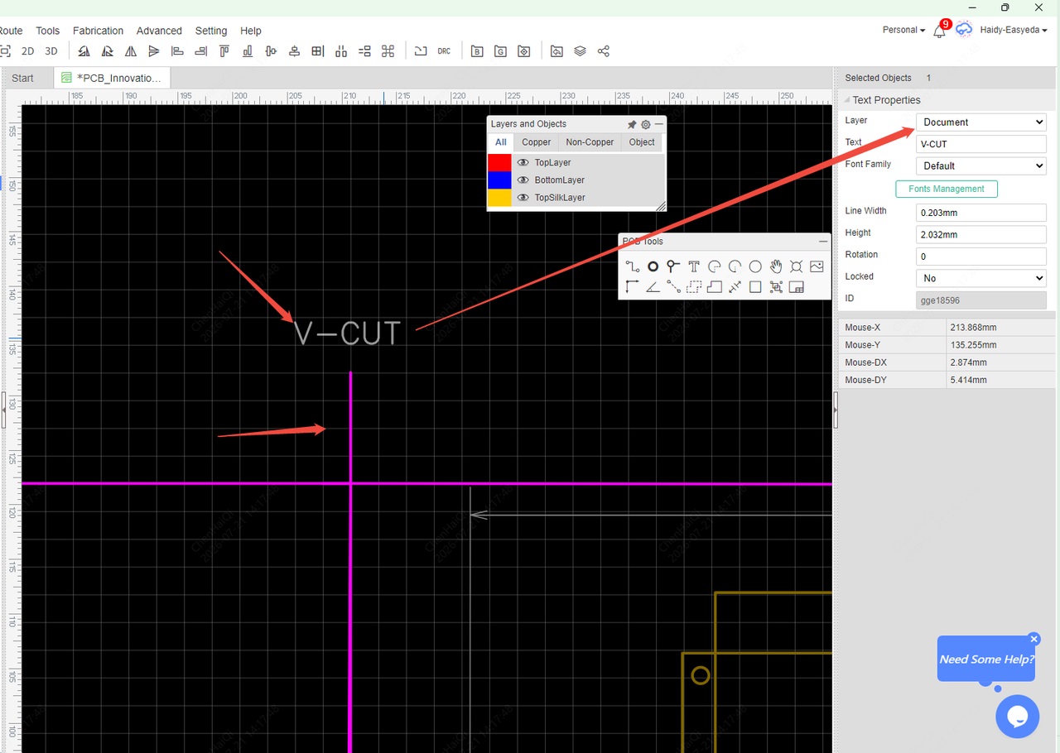The height and width of the screenshot is (753, 1060).
Task: Open the Layer dropdown showing Document
Action: pos(981,122)
